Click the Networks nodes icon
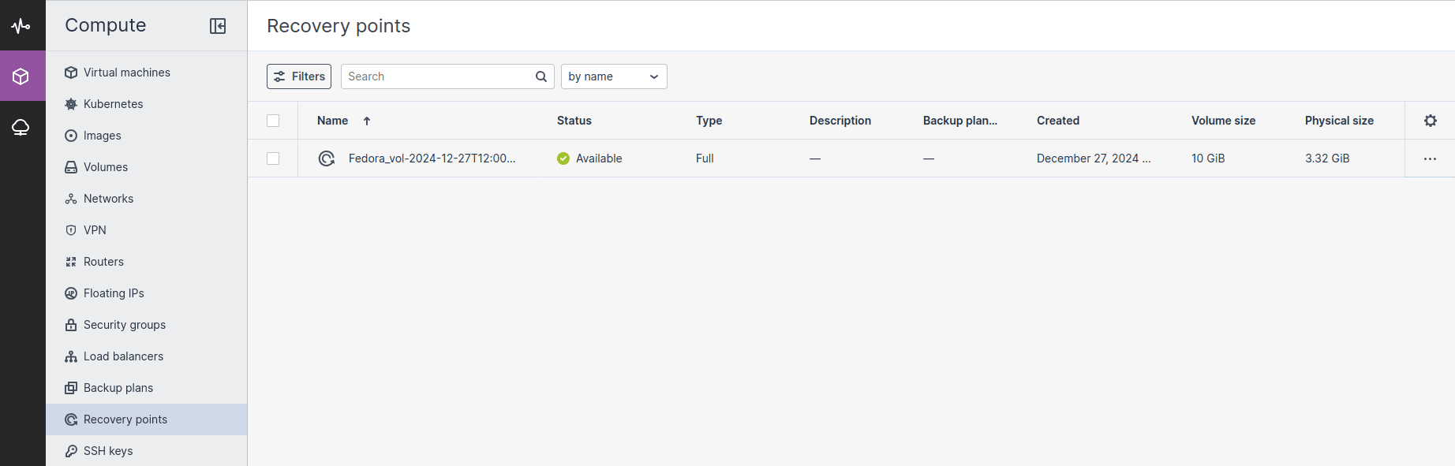The width and height of the screenshot is (1455, 466). tap(71, 199)
